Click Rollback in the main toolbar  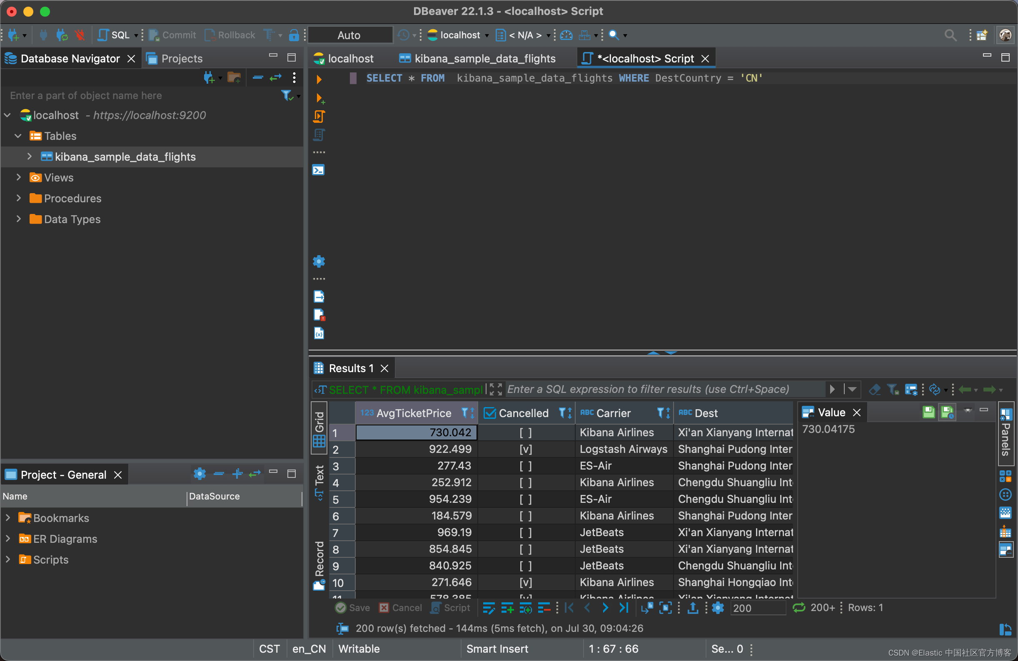tap(229, 35)
